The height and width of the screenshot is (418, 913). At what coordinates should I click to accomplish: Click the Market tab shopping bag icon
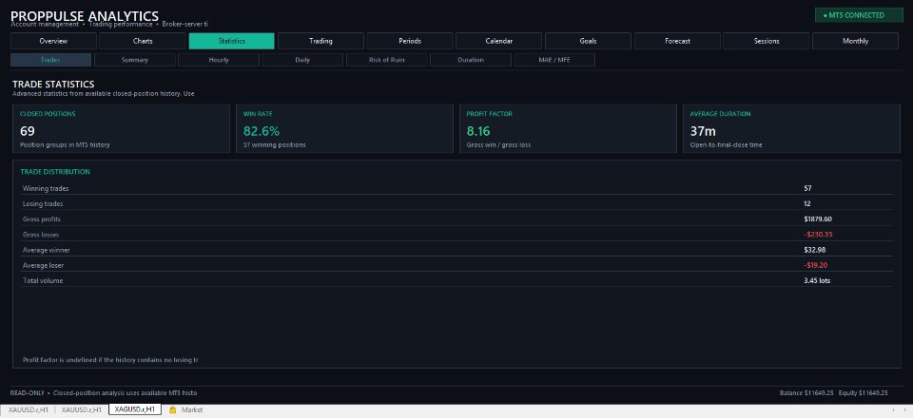[x=172, y=409]
